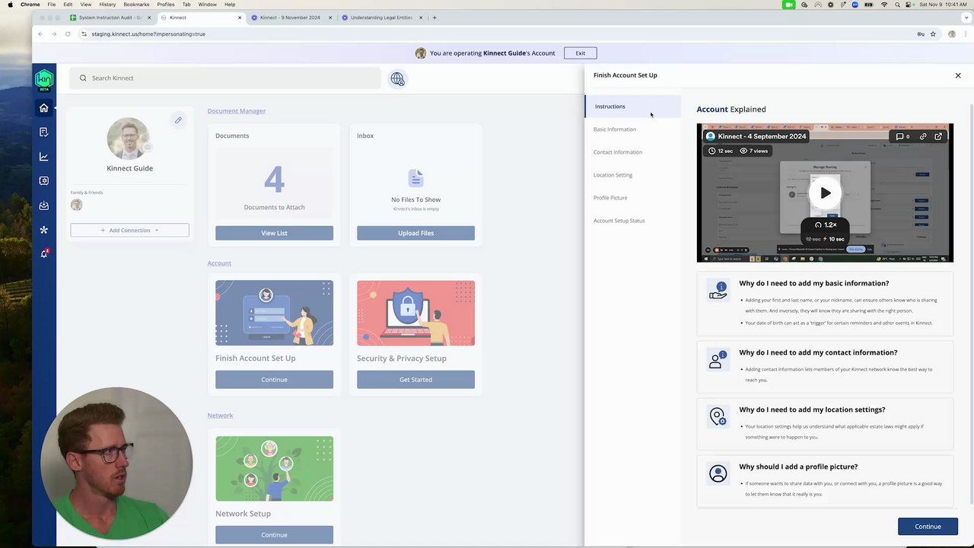
Task: Click the Exit impersonation button
Action: (581, 53)
